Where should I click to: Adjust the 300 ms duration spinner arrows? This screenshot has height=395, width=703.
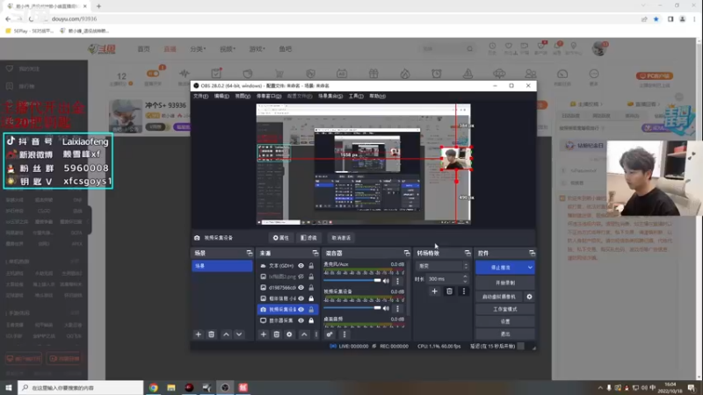[x=465, y=278]
